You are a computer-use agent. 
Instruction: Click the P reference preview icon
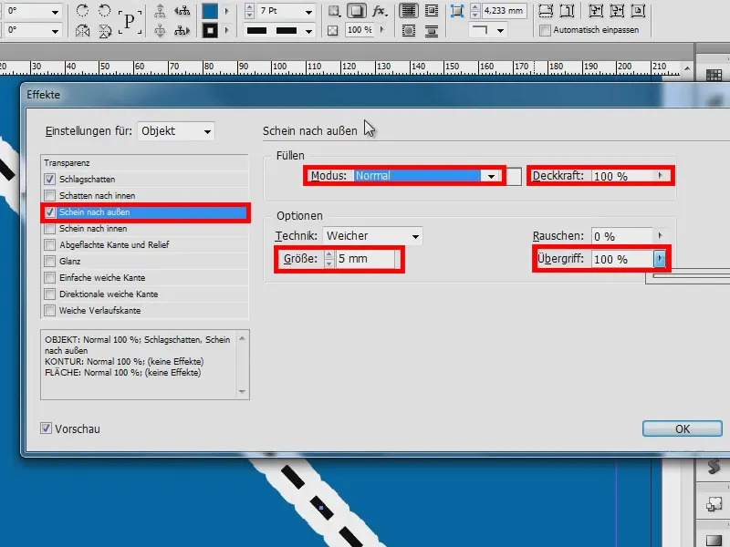(x=130, y=20)
